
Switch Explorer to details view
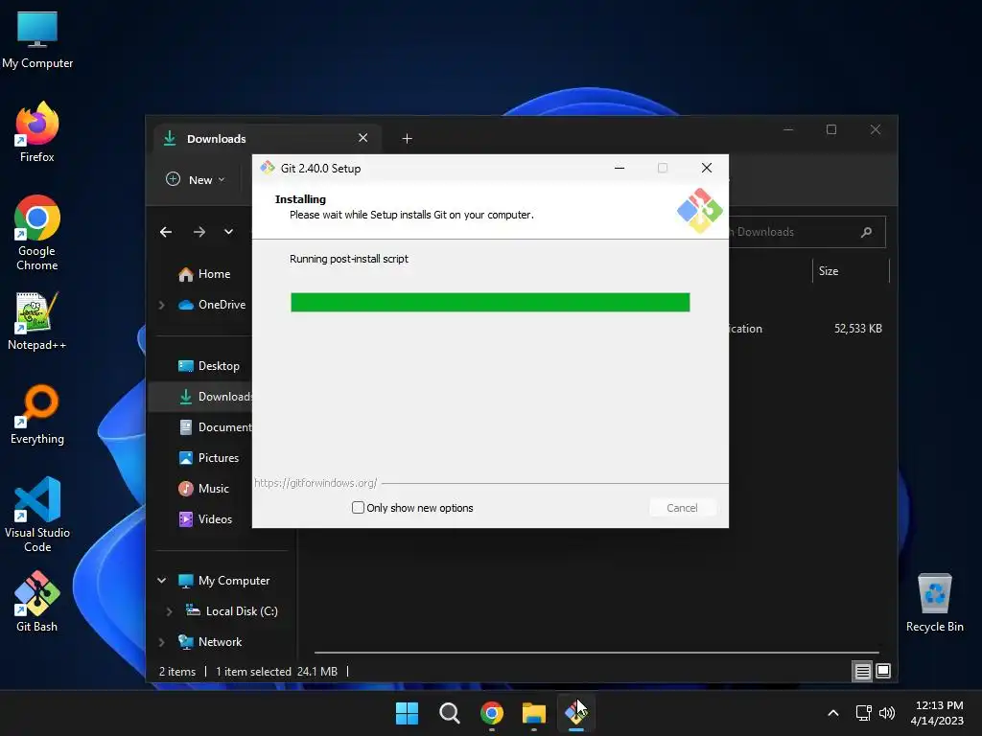point(862,672)
